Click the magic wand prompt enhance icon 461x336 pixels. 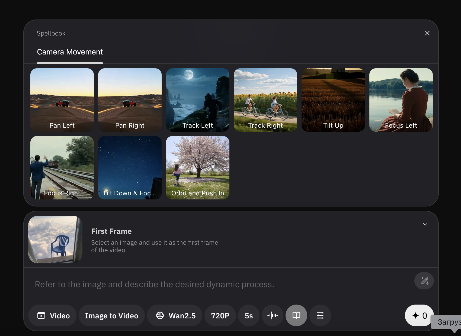pos(424,281)
